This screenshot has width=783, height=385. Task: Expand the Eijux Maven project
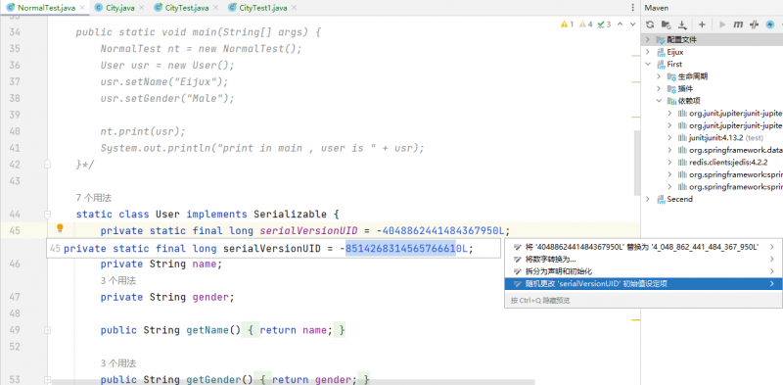[648, 52]
